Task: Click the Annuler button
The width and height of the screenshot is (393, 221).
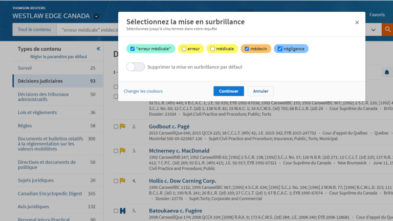Action: coord(260,91)
